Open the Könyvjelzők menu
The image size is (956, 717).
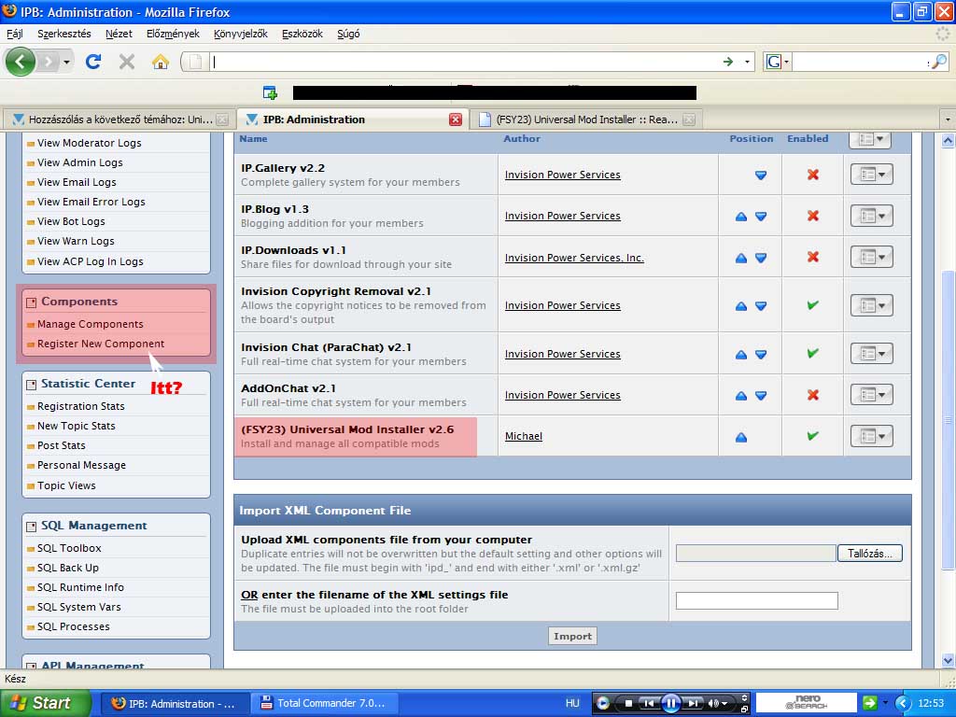240,35
